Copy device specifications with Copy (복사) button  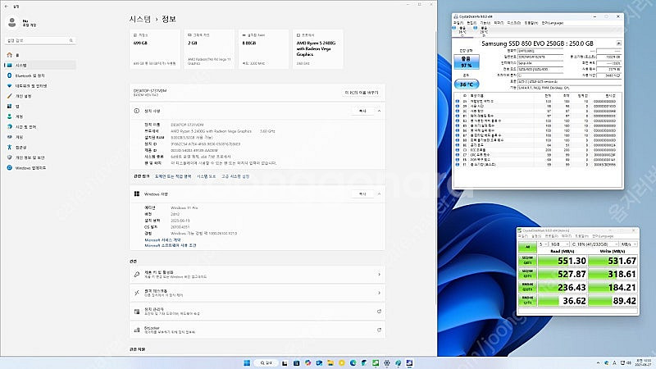(x=362, y=111)
